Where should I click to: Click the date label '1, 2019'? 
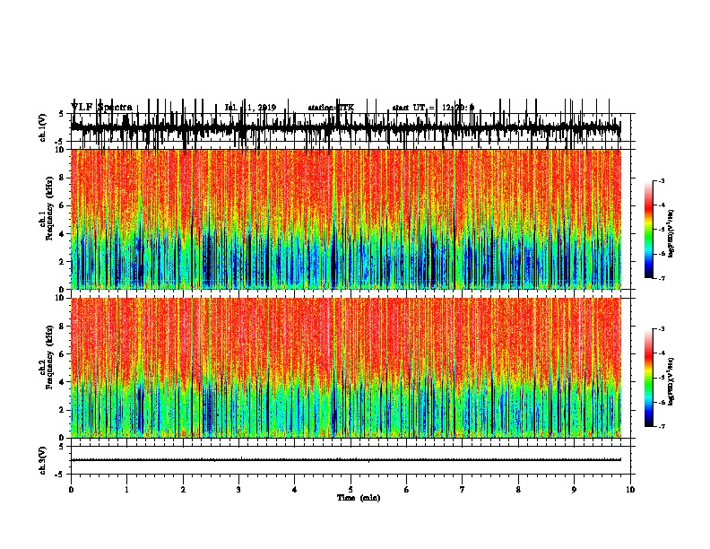pos(260,108)
